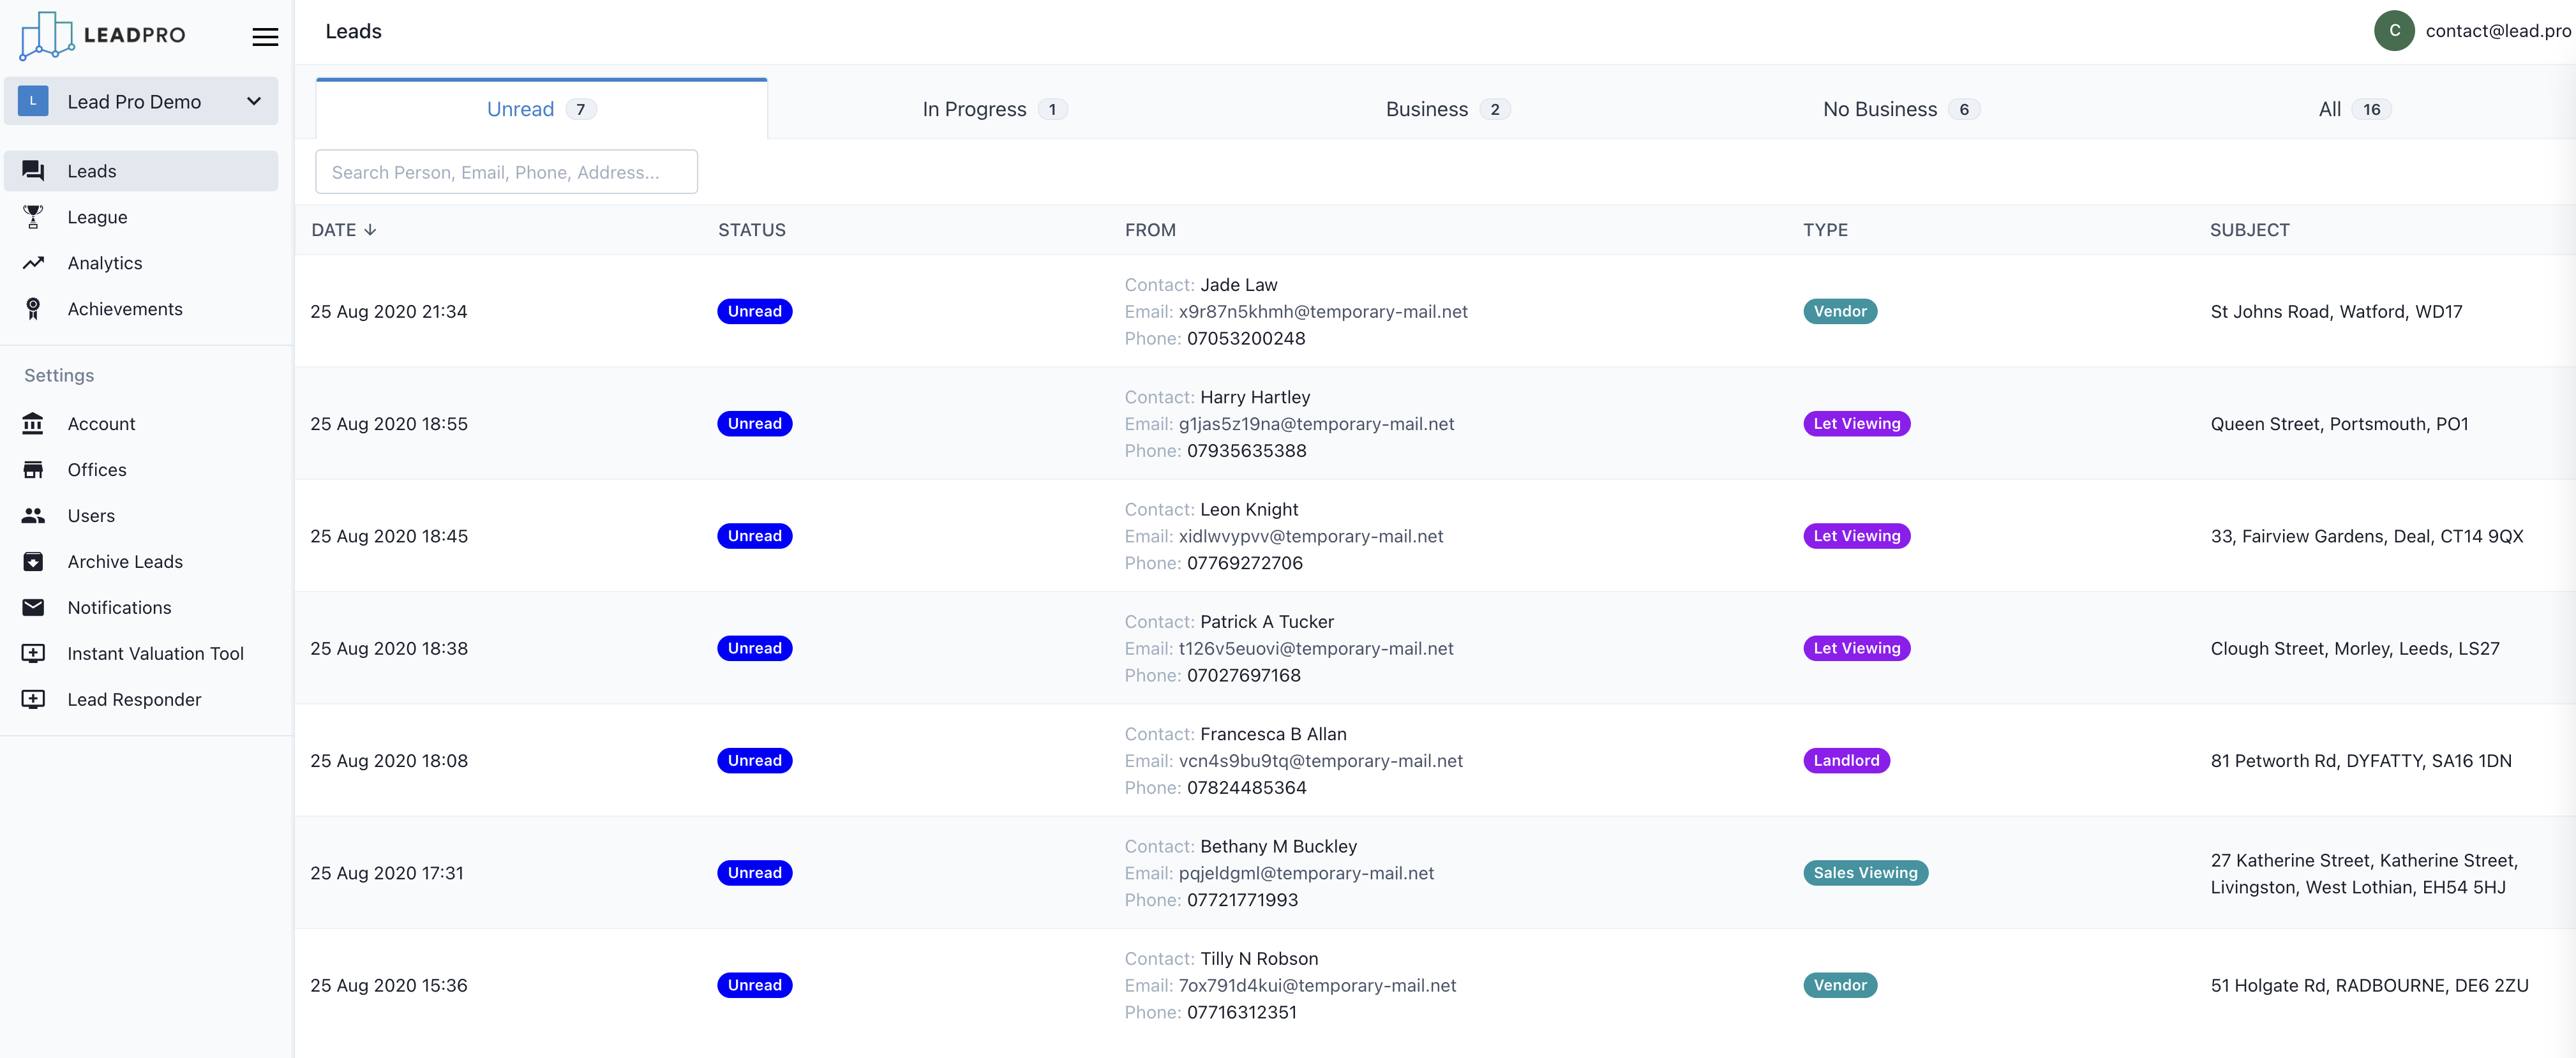
Task: Click the lead search input field
Action: pyautogui.click(x=506, y=171)
